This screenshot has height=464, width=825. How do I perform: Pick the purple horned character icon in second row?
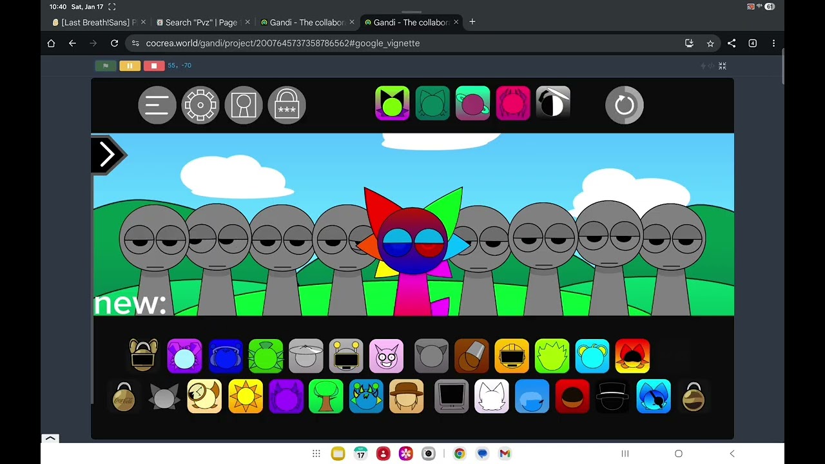(x=286, y=396)
